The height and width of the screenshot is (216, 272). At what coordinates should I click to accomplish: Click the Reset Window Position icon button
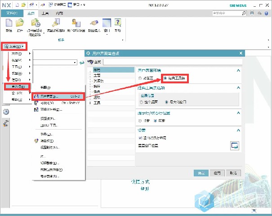coord(235,145)
